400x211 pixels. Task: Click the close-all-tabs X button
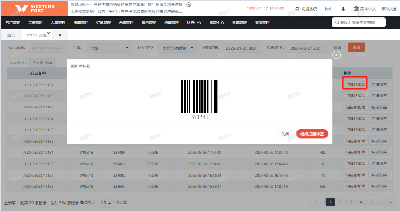click(60, 35)
